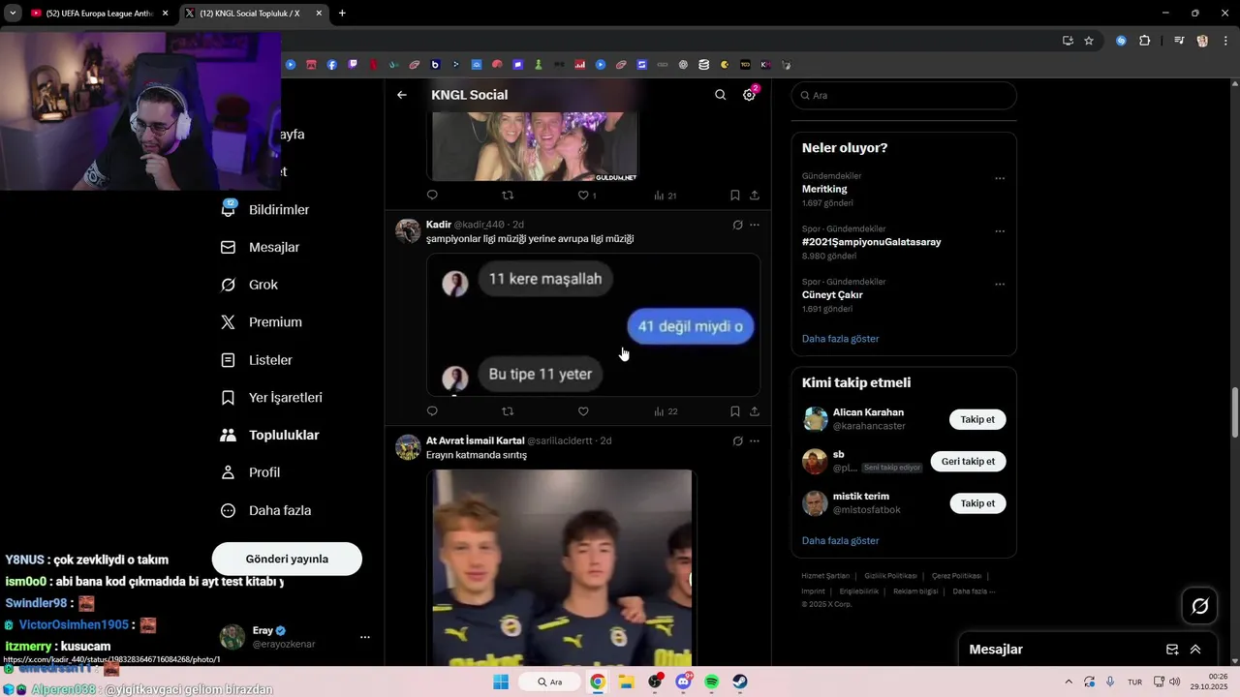Compose new message in the Mesajlar drawer
Viewport: 1240px width, 697px height.
pos(1172,650)
